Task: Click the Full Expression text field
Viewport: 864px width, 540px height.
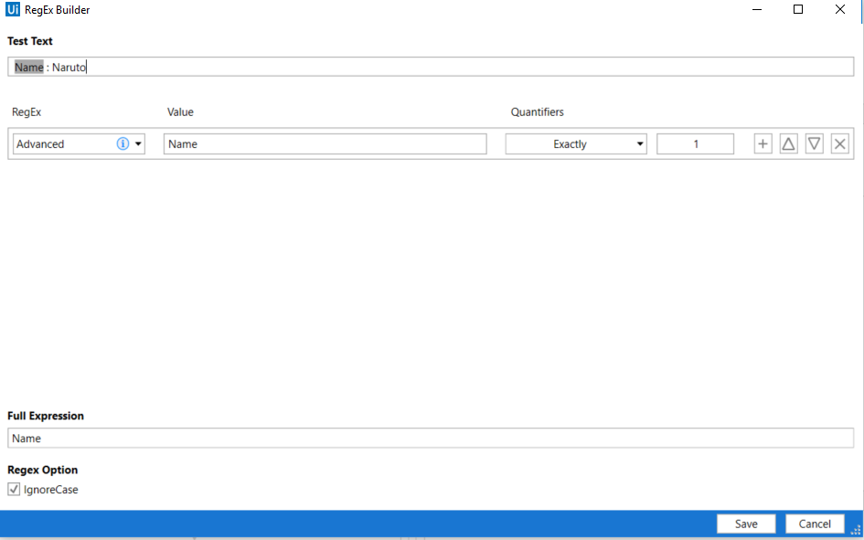Action: (x=430, y=439)
